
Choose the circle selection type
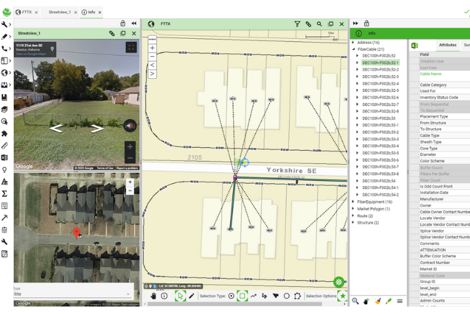(x=286, y=296)
